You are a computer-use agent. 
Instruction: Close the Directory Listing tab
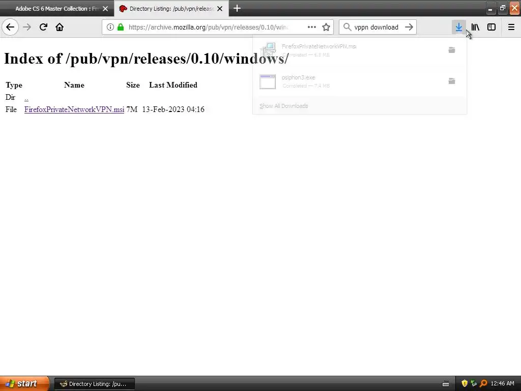[220, 9]
